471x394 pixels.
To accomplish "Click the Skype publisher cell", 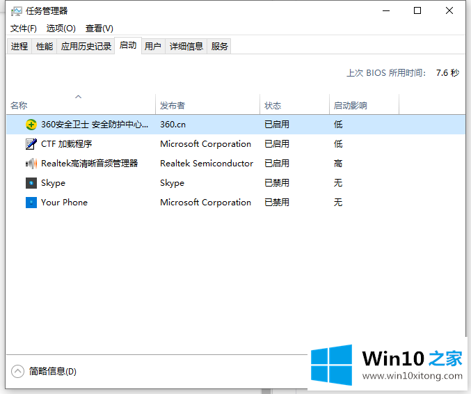I will tap(172, 183).
